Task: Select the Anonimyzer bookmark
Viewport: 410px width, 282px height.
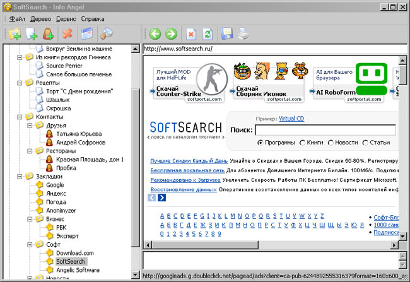Action: tap(61, 211)
